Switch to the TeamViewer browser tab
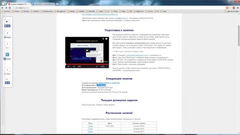 click(x=43, y=4)
